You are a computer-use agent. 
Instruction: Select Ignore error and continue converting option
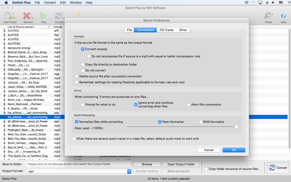[136, 105]
